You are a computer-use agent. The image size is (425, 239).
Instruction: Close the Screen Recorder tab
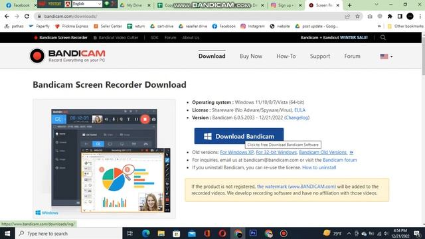[x=338, y=5]
